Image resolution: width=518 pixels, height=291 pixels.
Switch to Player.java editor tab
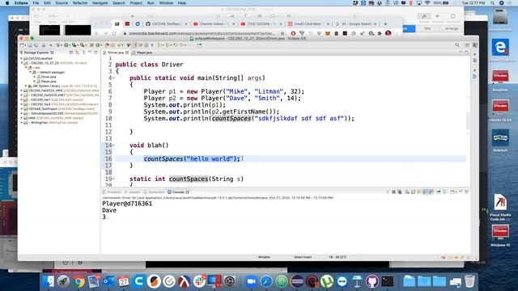(x=142, y=53)
